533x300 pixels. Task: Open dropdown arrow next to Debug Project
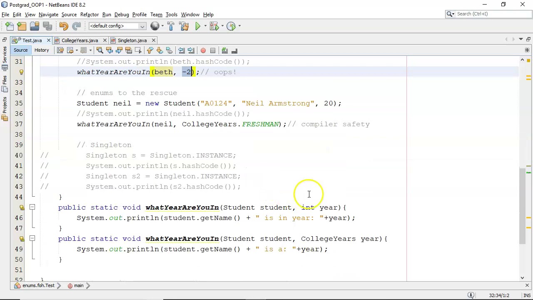click(222, 26)
